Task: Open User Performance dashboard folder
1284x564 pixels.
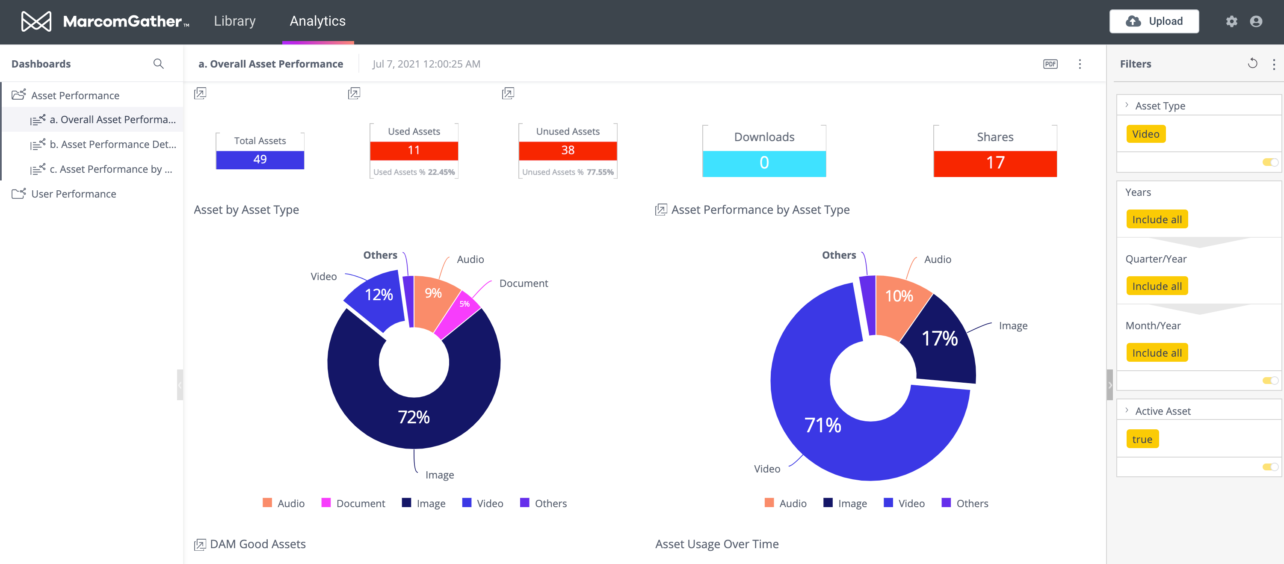Action: [x=73, y=194]
